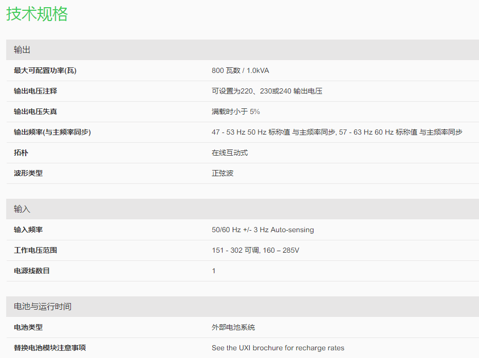Screen dimensions: 479x358
Task: Select the 输出频率(与主频率同步) row label
Action: [52, 132]
